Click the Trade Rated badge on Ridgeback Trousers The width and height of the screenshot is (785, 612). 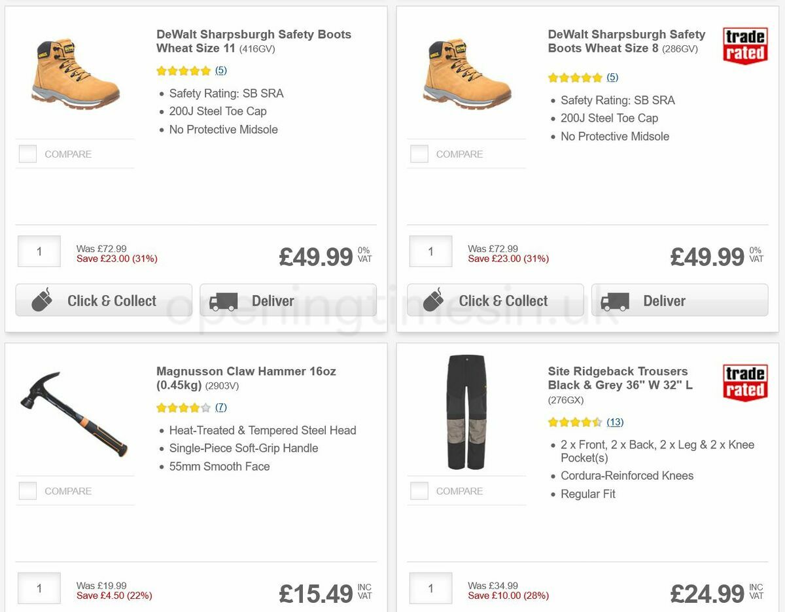click(x=744, y=383)
